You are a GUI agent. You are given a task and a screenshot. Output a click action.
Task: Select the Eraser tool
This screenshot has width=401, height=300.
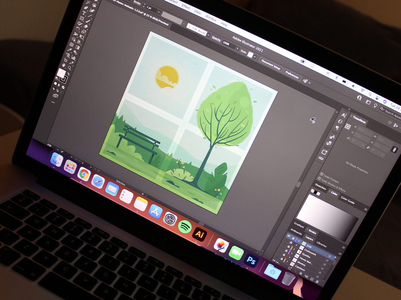tap(86, 26)
